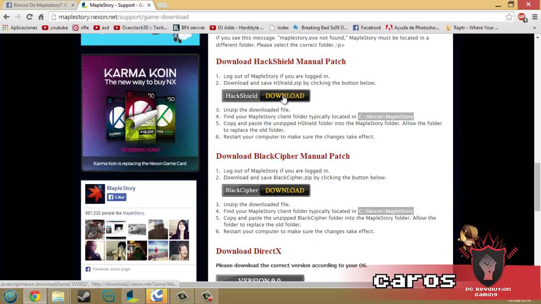Select the HackShield C:\Nexon\MapleStory path text
This screenshot has width=541, height=304.
coord(385,117)
